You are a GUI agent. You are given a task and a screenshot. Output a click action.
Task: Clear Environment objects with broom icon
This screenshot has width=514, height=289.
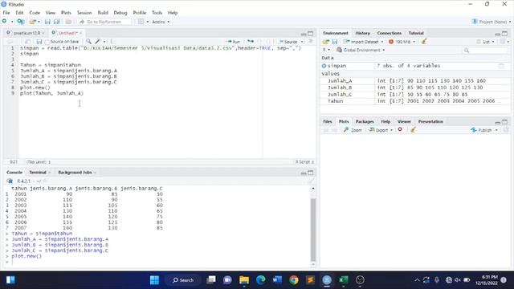coord(424,42)
